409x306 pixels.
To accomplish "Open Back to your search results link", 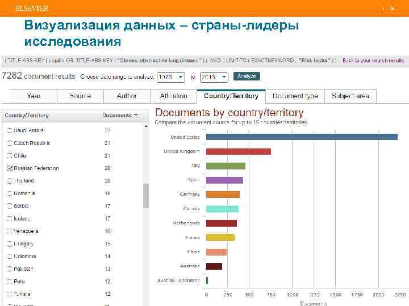I will (x=373, y=61).
